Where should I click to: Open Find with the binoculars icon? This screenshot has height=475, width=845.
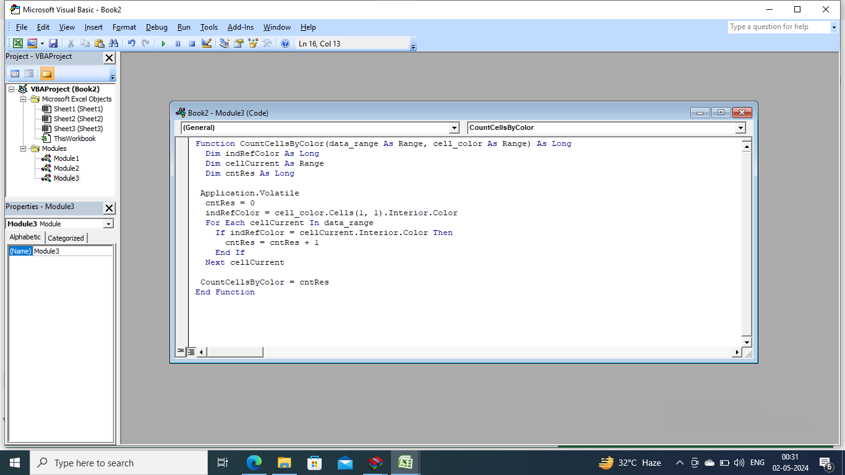click(113, 43)
